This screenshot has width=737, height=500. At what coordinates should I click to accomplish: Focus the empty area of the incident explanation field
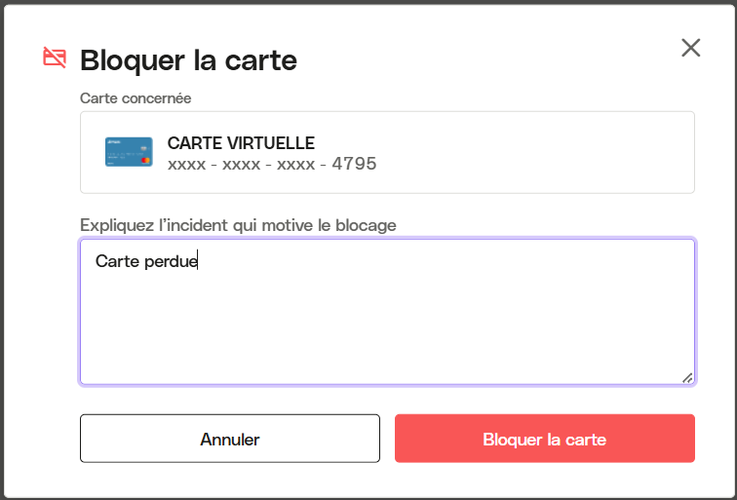tap(387, 329)
